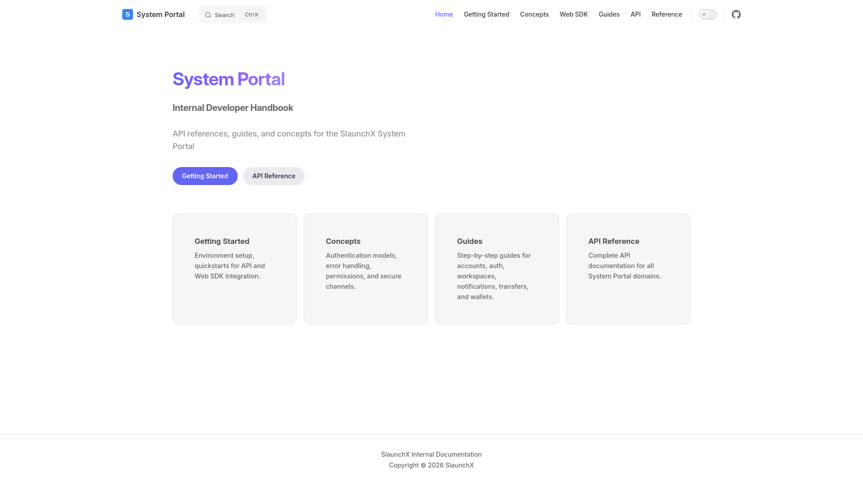The image size is (863, 485).
Task: Open the GitHub repository icon
Action: point(736,14)
